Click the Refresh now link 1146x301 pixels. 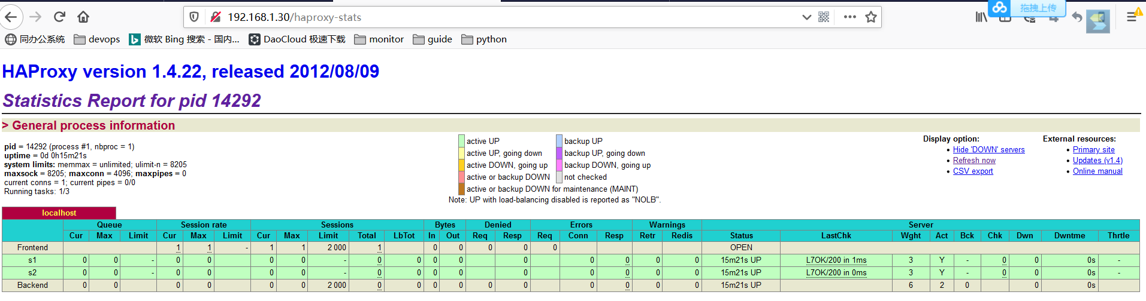(x=974, y=161)
